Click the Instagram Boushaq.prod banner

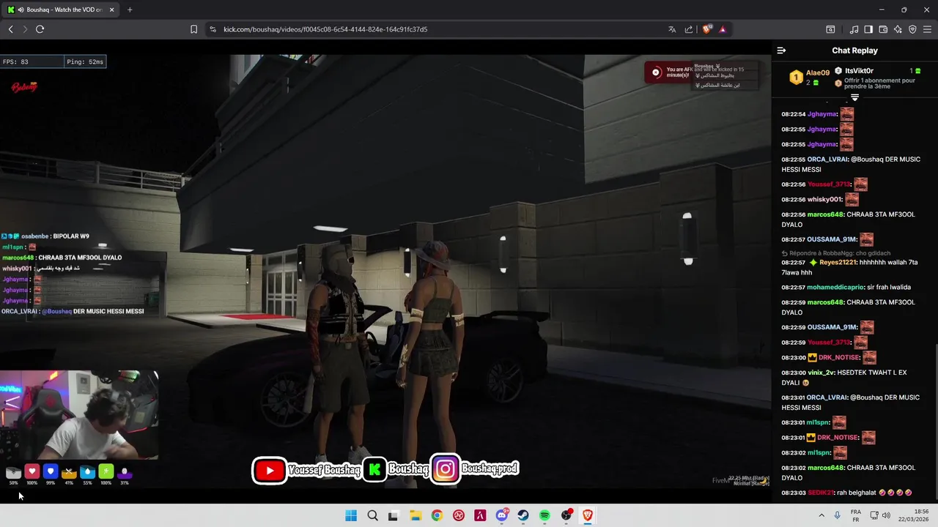click(475, 469)
